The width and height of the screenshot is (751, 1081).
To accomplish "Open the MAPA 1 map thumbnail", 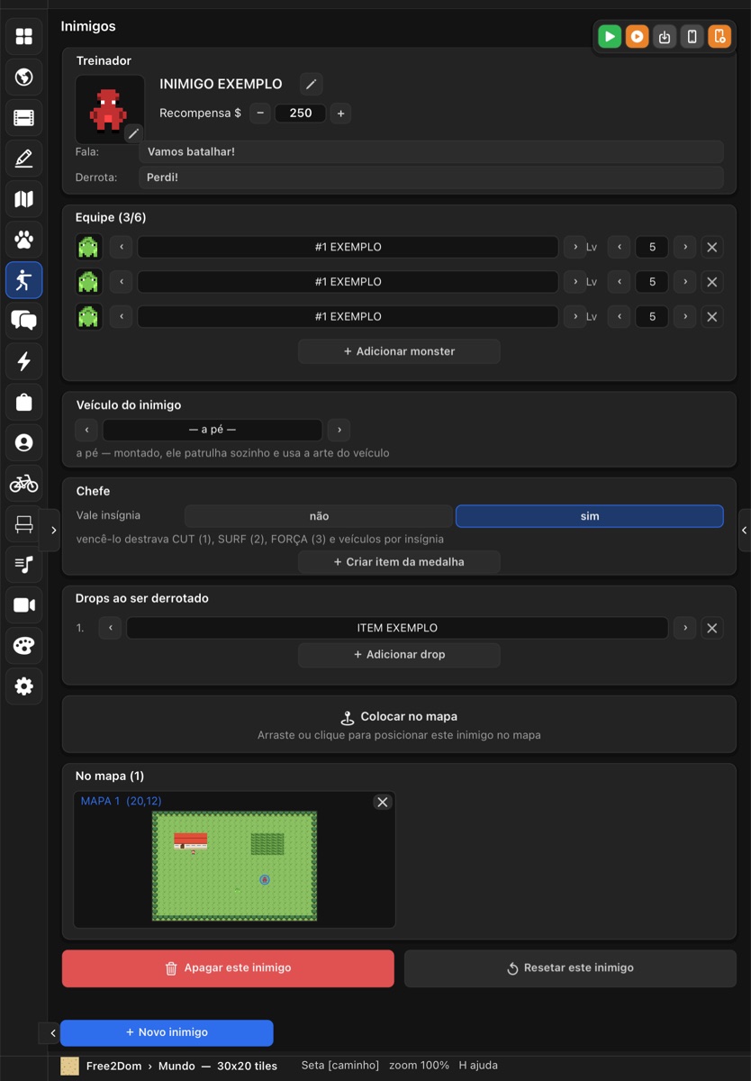I will [234, 866].
